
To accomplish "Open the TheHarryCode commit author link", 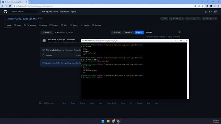I will tap(51, 50).
